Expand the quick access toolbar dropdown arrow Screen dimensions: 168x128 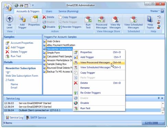(33, 5)
